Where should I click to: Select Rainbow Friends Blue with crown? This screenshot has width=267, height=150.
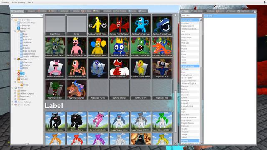[x=119, y=47]
